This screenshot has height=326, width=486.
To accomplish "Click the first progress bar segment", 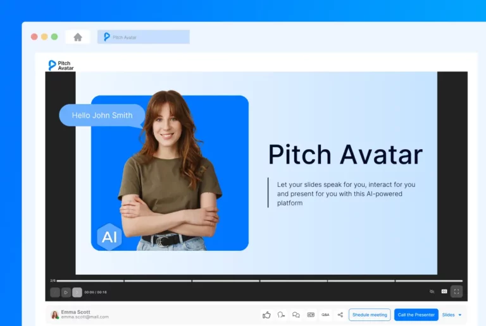I will coord(90,281).
